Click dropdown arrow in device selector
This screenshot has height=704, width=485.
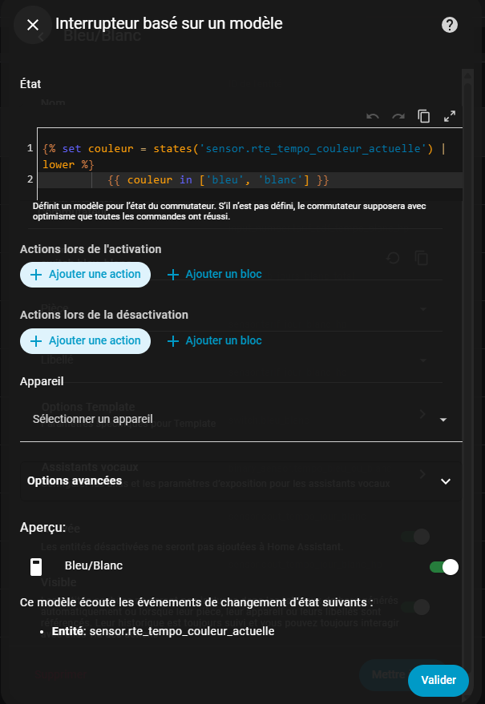coord(443,420)
